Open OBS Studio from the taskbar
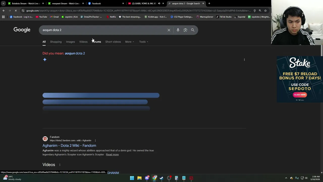Screen dimensions: 323x182 (169, 178)
